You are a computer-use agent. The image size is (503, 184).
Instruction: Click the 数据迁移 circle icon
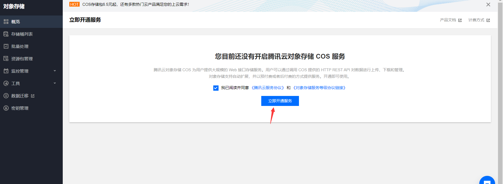(x=6, y=96)
